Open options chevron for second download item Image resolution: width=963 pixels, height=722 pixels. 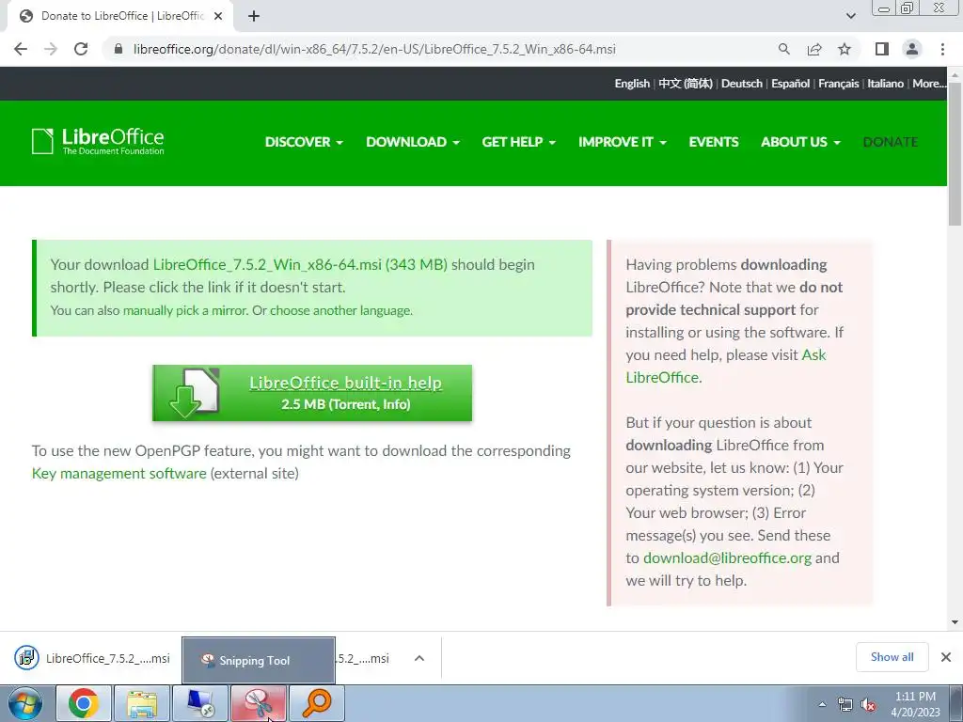(419, 658)
